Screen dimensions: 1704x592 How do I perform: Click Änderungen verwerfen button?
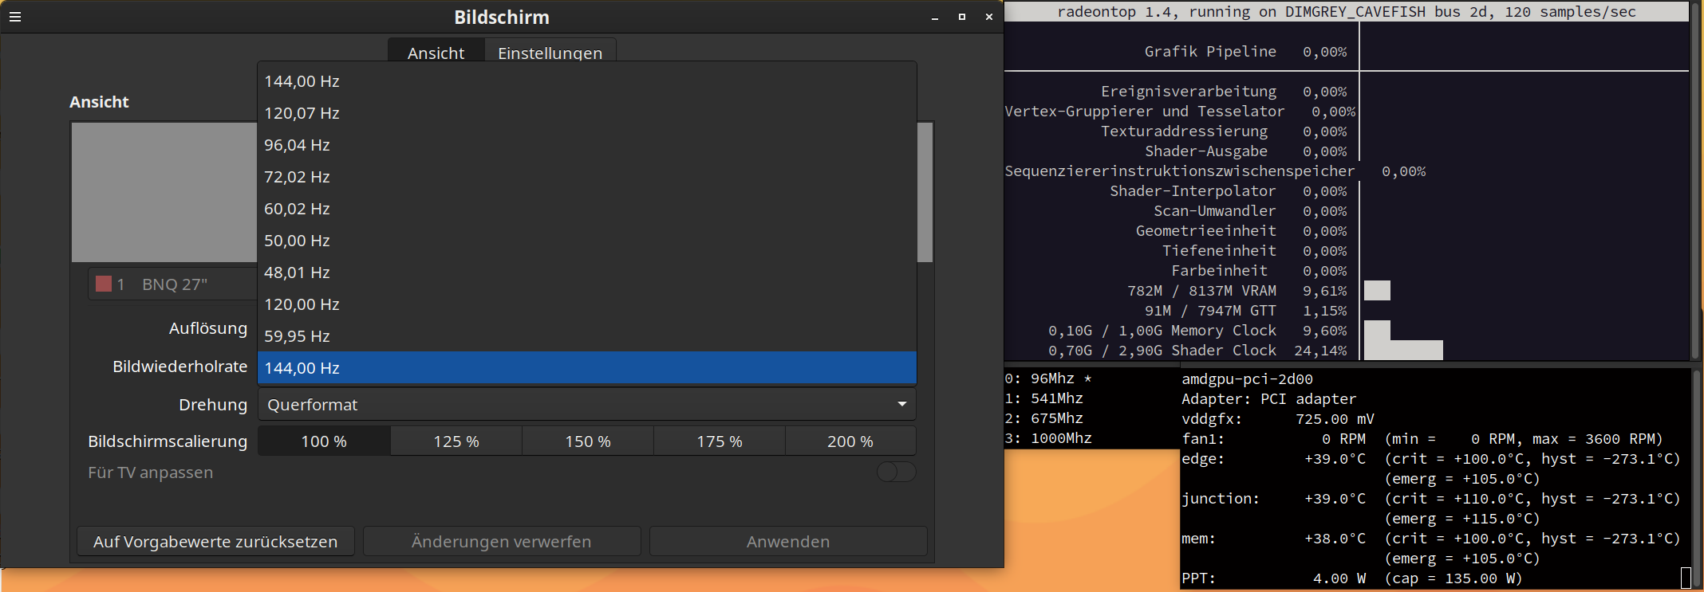click(502, 542)
